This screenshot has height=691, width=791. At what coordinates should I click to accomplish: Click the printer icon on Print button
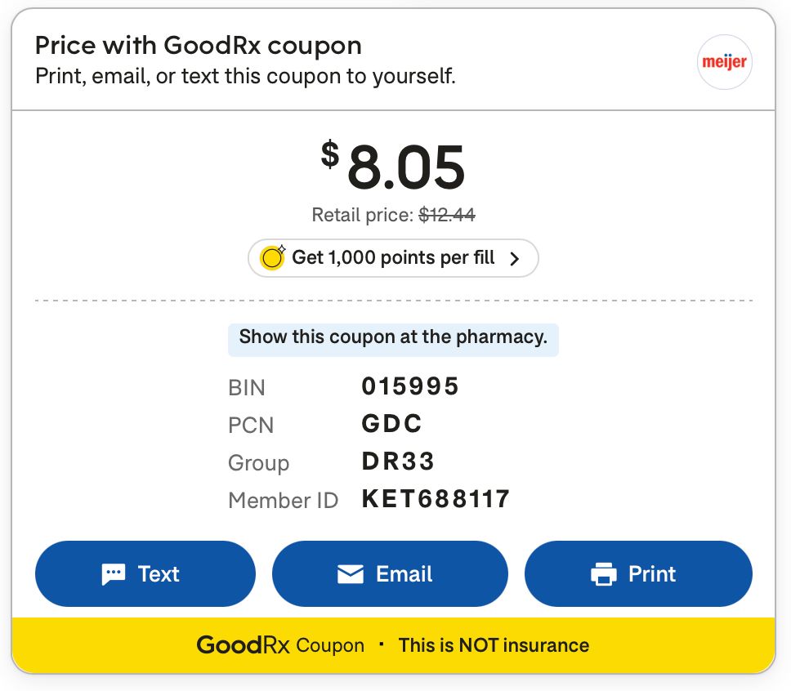click(603, 574)
